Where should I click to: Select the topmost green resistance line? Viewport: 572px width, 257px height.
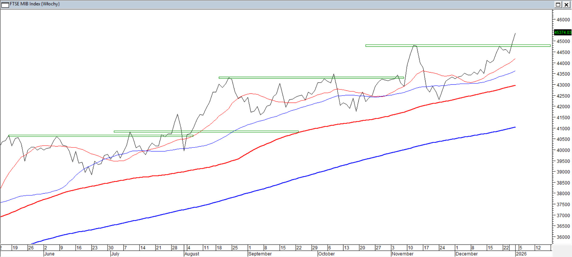[x=456, y=46]
